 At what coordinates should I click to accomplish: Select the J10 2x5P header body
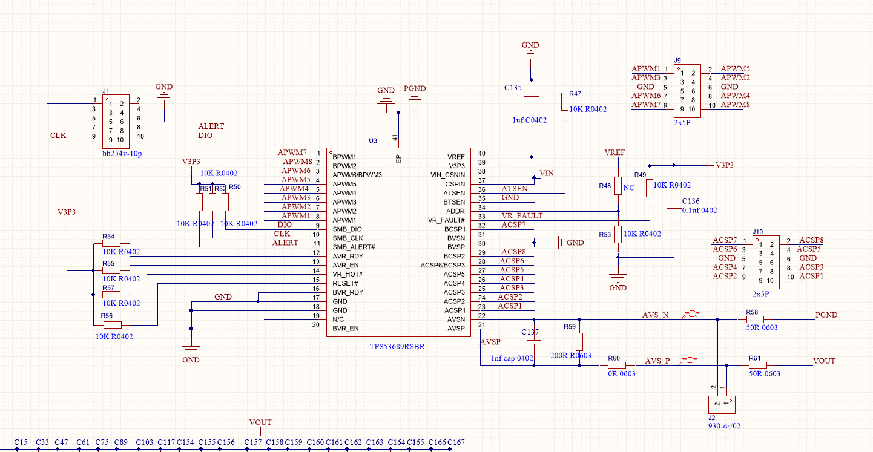click(x=765, y=263)
